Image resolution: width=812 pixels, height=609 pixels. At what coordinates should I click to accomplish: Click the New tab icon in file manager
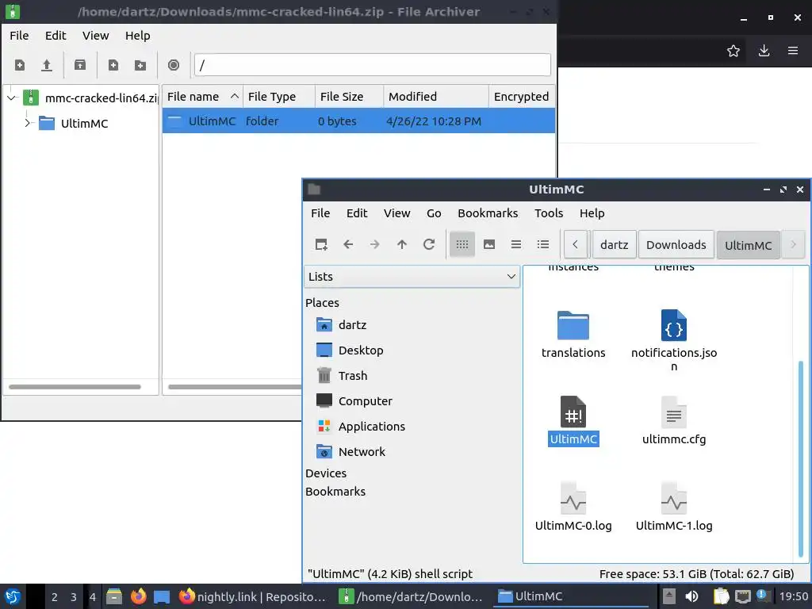(321, 244)
